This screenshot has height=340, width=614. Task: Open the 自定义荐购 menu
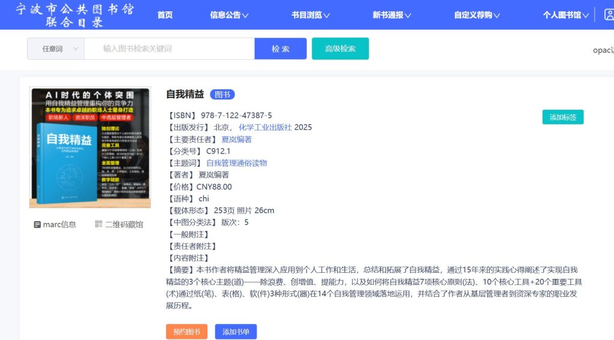(477, 15)
